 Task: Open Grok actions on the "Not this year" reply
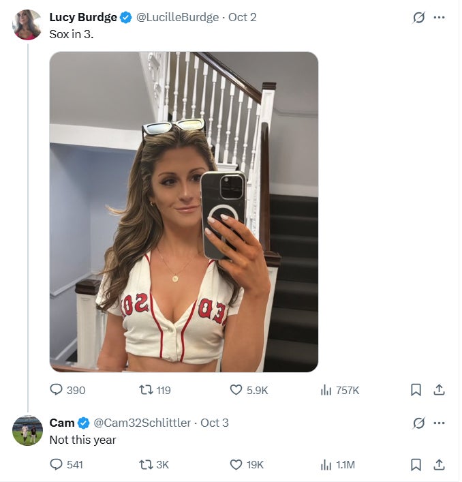click(x=419, y=423)
